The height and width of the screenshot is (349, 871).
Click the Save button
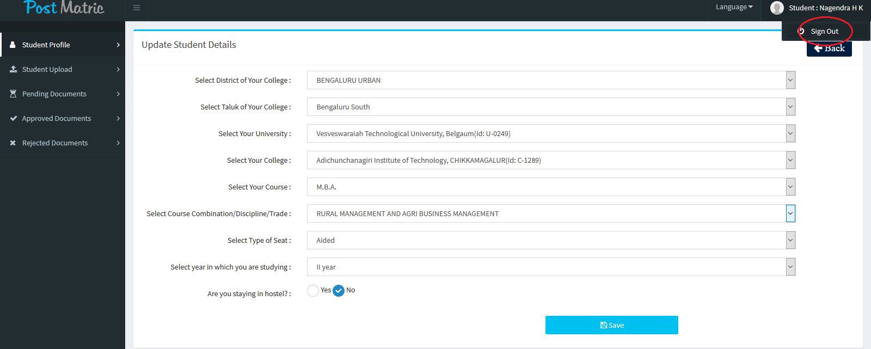(612, 325)
